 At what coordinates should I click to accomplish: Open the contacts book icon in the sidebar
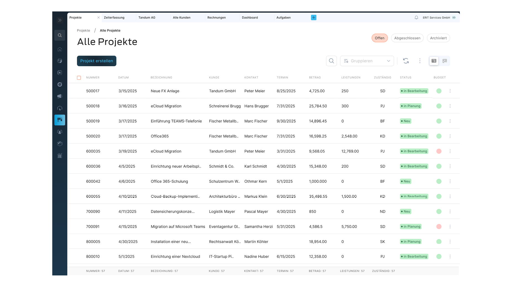click(x=60, y=73)
